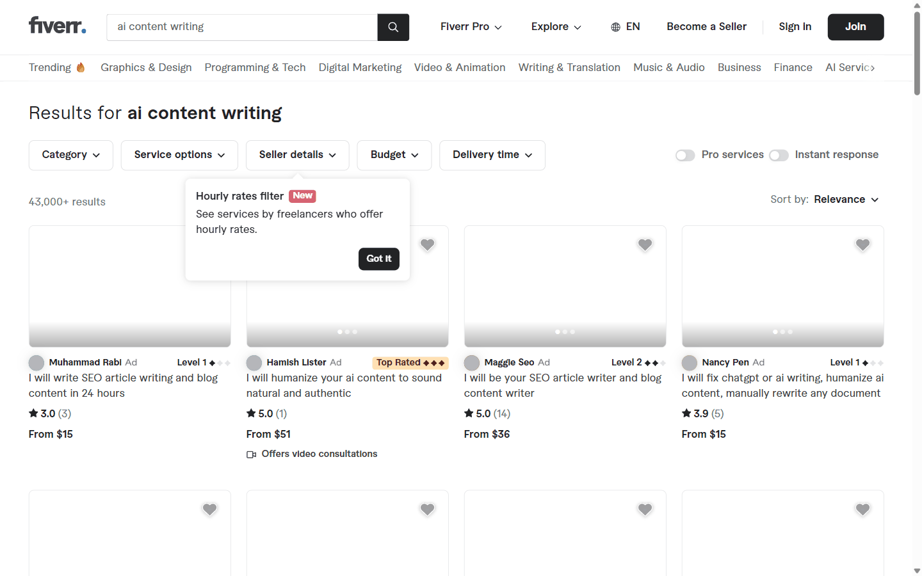Save Maggie Seo's gig with heart icon
This screenshot has height=576, width=922.
(x=645, y=244)
